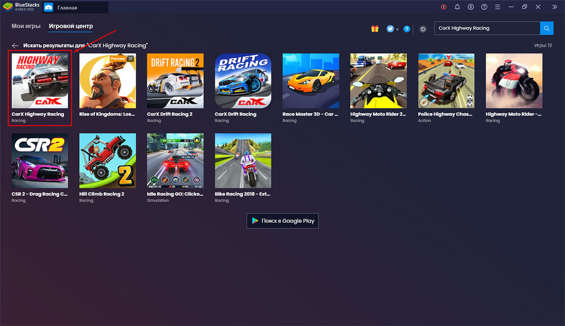Click the Rise of Kingdoms title text
565x326 pixels.
tap(107, 114)
